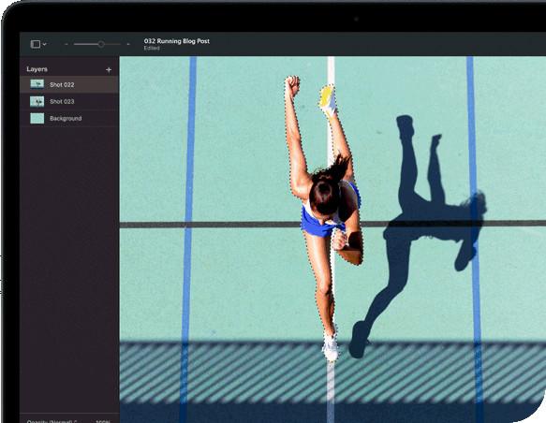Select the Background layer
The image size is (546, 423).
pos(69,118)
